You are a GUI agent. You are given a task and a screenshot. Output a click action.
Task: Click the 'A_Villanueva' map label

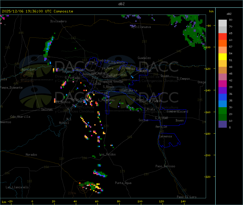point(141,27)
